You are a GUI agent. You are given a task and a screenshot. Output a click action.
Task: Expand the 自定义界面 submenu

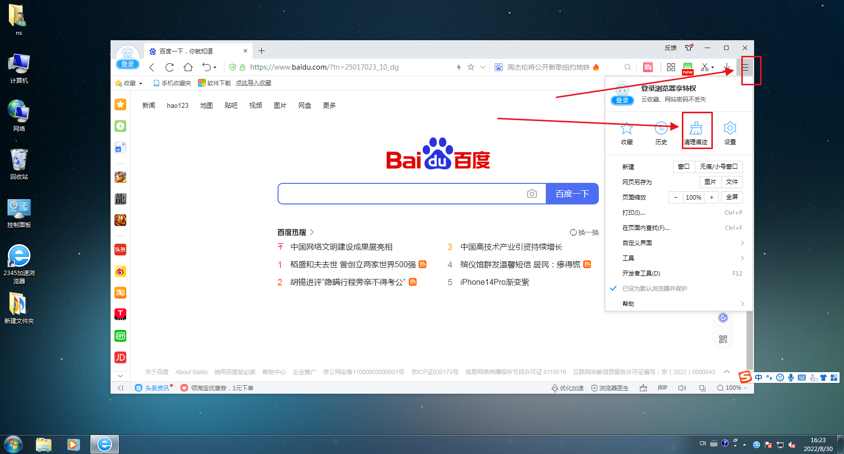678,243
